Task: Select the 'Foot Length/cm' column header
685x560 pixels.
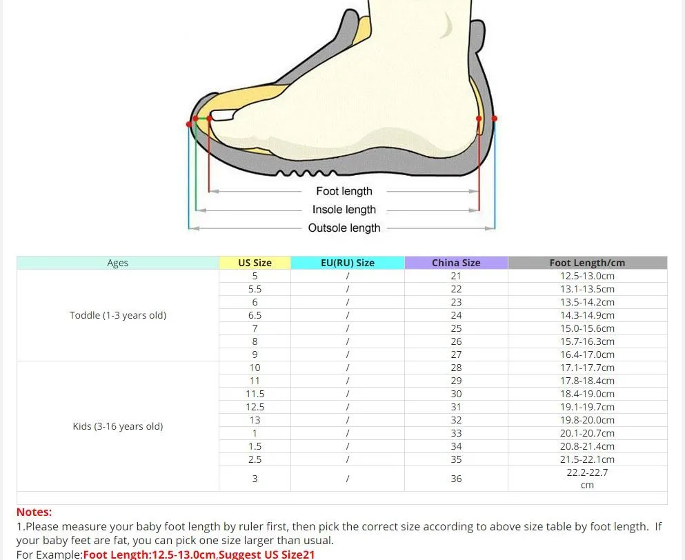Action: [587, 263]
